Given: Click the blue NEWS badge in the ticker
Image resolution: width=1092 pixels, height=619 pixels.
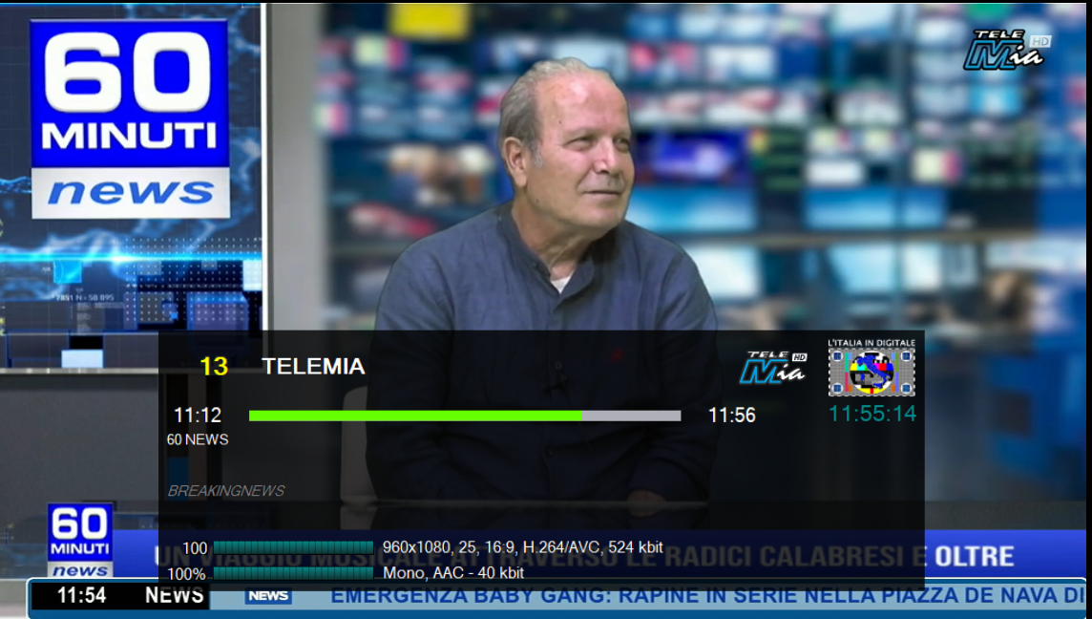Looking at the screenshot, I should 268,596.
